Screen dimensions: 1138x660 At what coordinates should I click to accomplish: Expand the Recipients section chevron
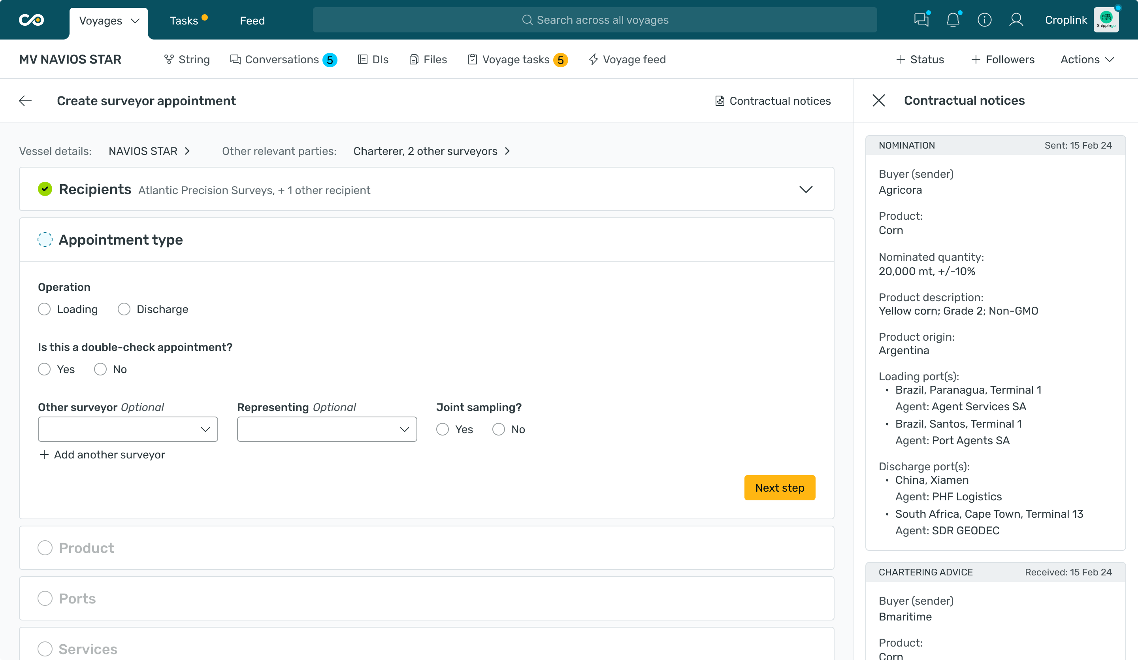point(806,189)
